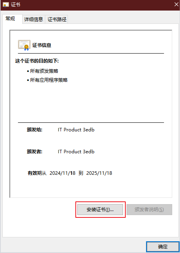Screen dimensions: 180x253
Task: Confirm with the 确定 button
Action: click(163, 247)
